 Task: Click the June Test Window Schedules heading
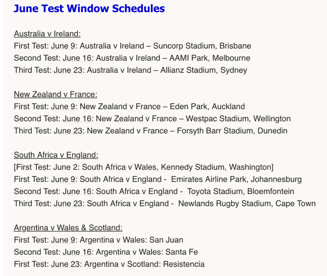tap(89, 9)
